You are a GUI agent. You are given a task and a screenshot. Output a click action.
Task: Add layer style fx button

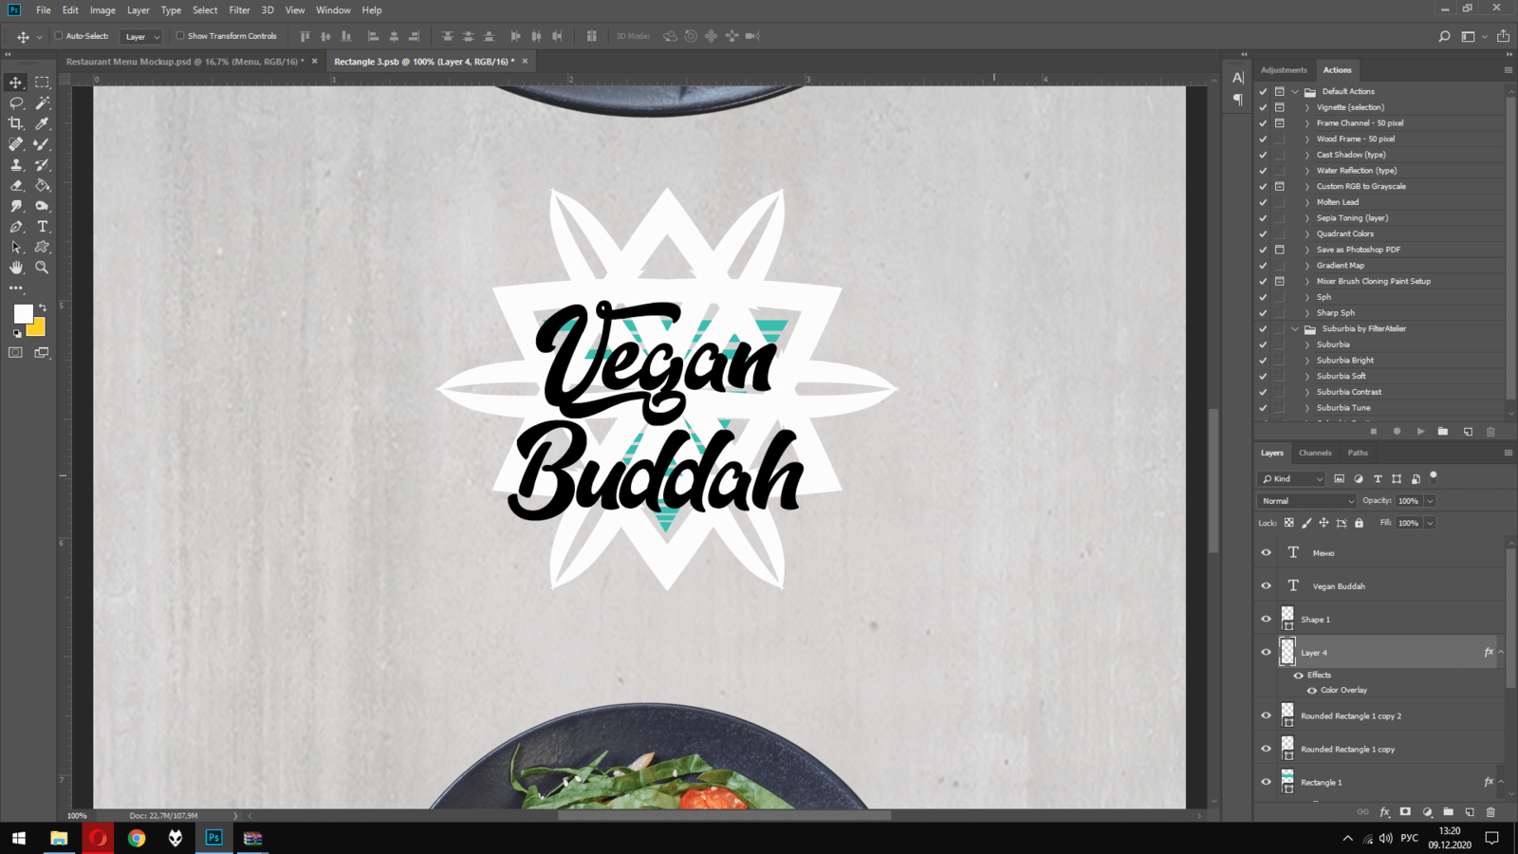coord(1384,812)
